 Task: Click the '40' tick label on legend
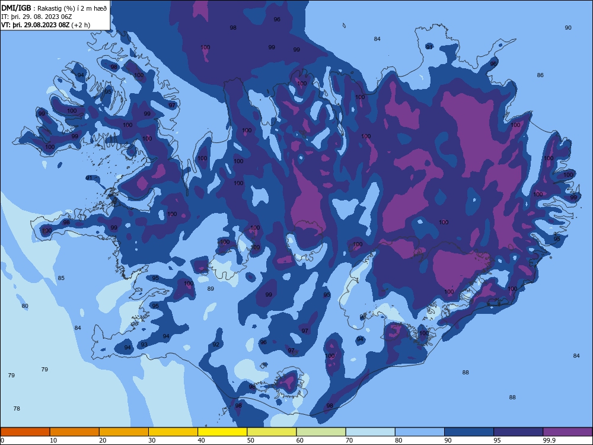click(201, 440)
